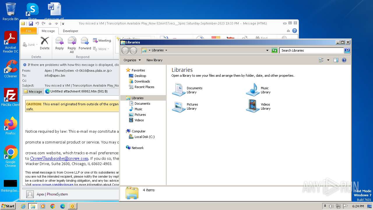Select Documents in navigation tree
This screenshot has width=373, height=210.
click(x=142, y=104)
